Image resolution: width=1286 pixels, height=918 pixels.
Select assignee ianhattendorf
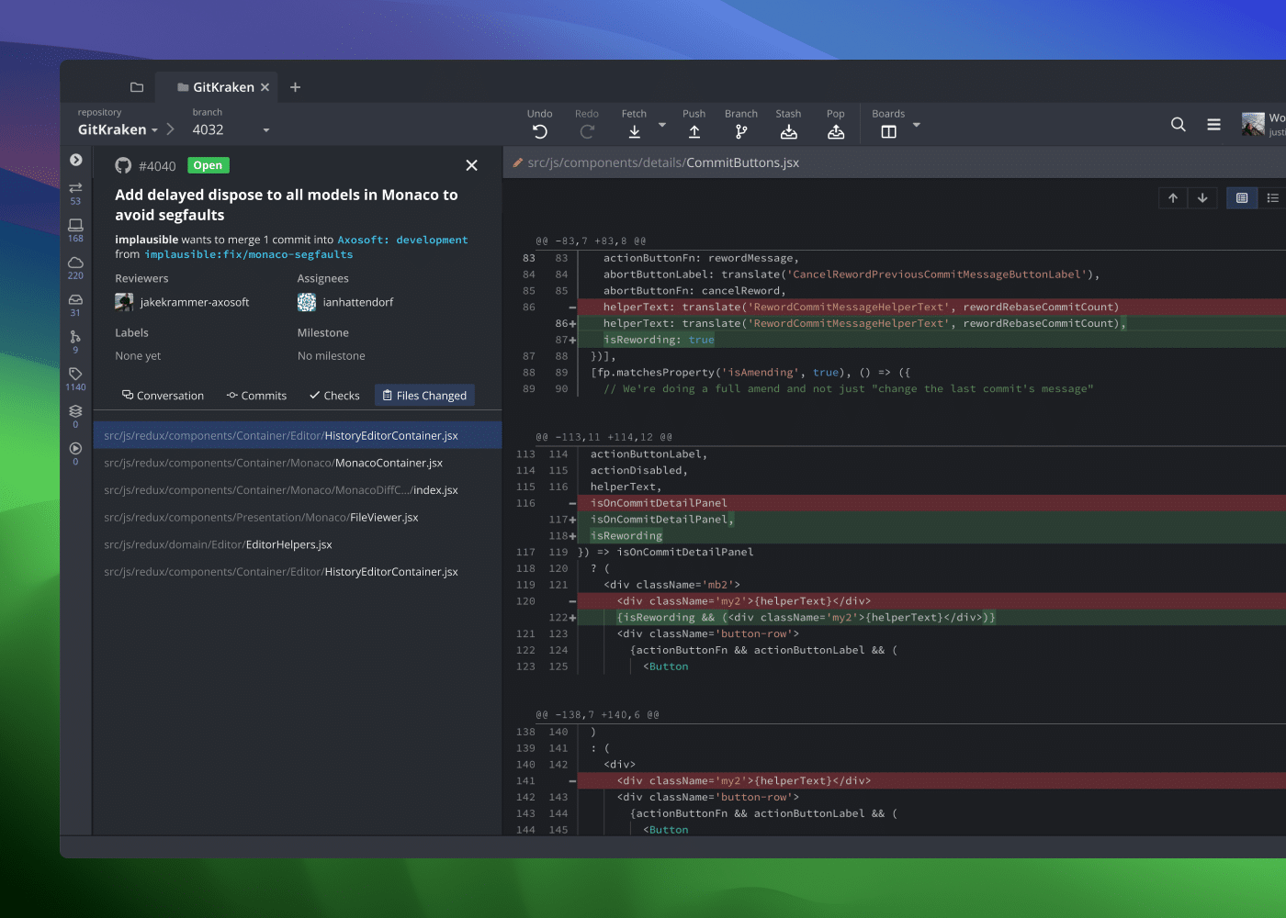pyautogui.click(x=345, y=302)
